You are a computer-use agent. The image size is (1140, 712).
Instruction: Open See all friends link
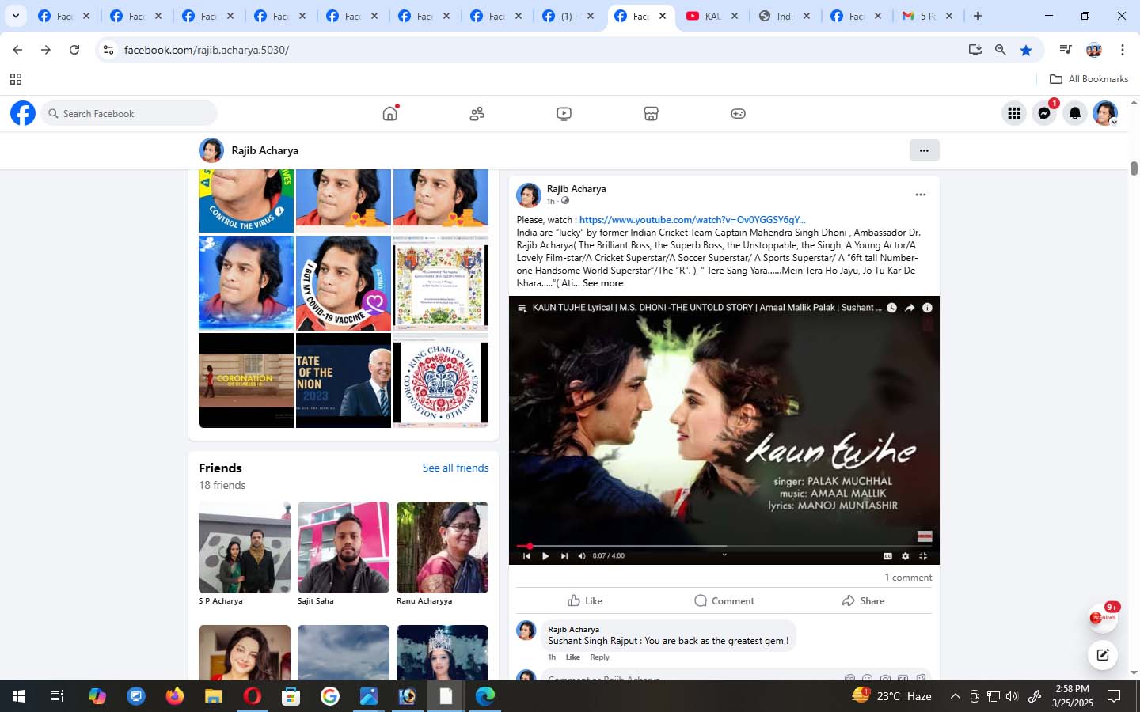pos(455,468)
